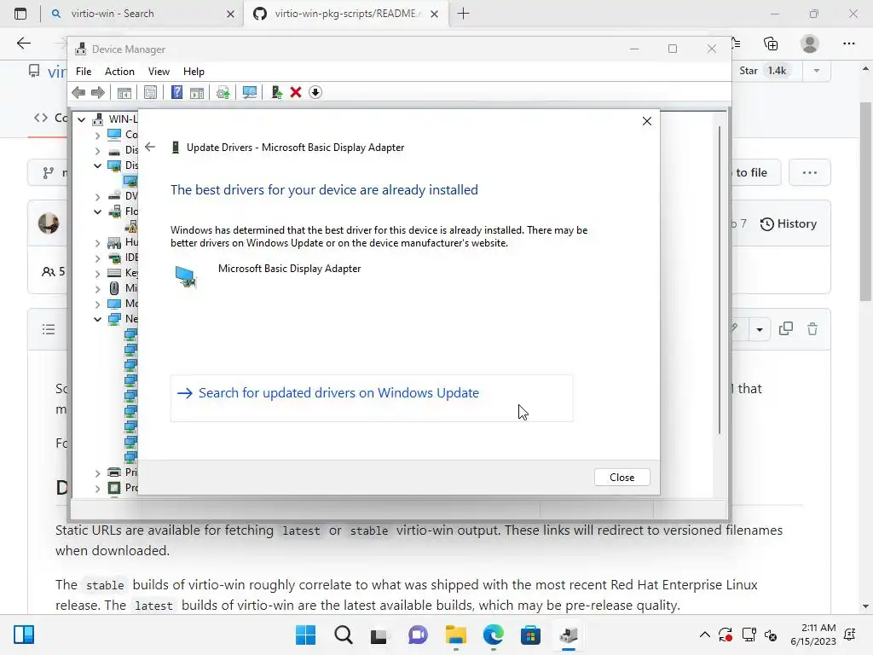
Task: Expand the Mice tree node
Action: pos(97,288)
